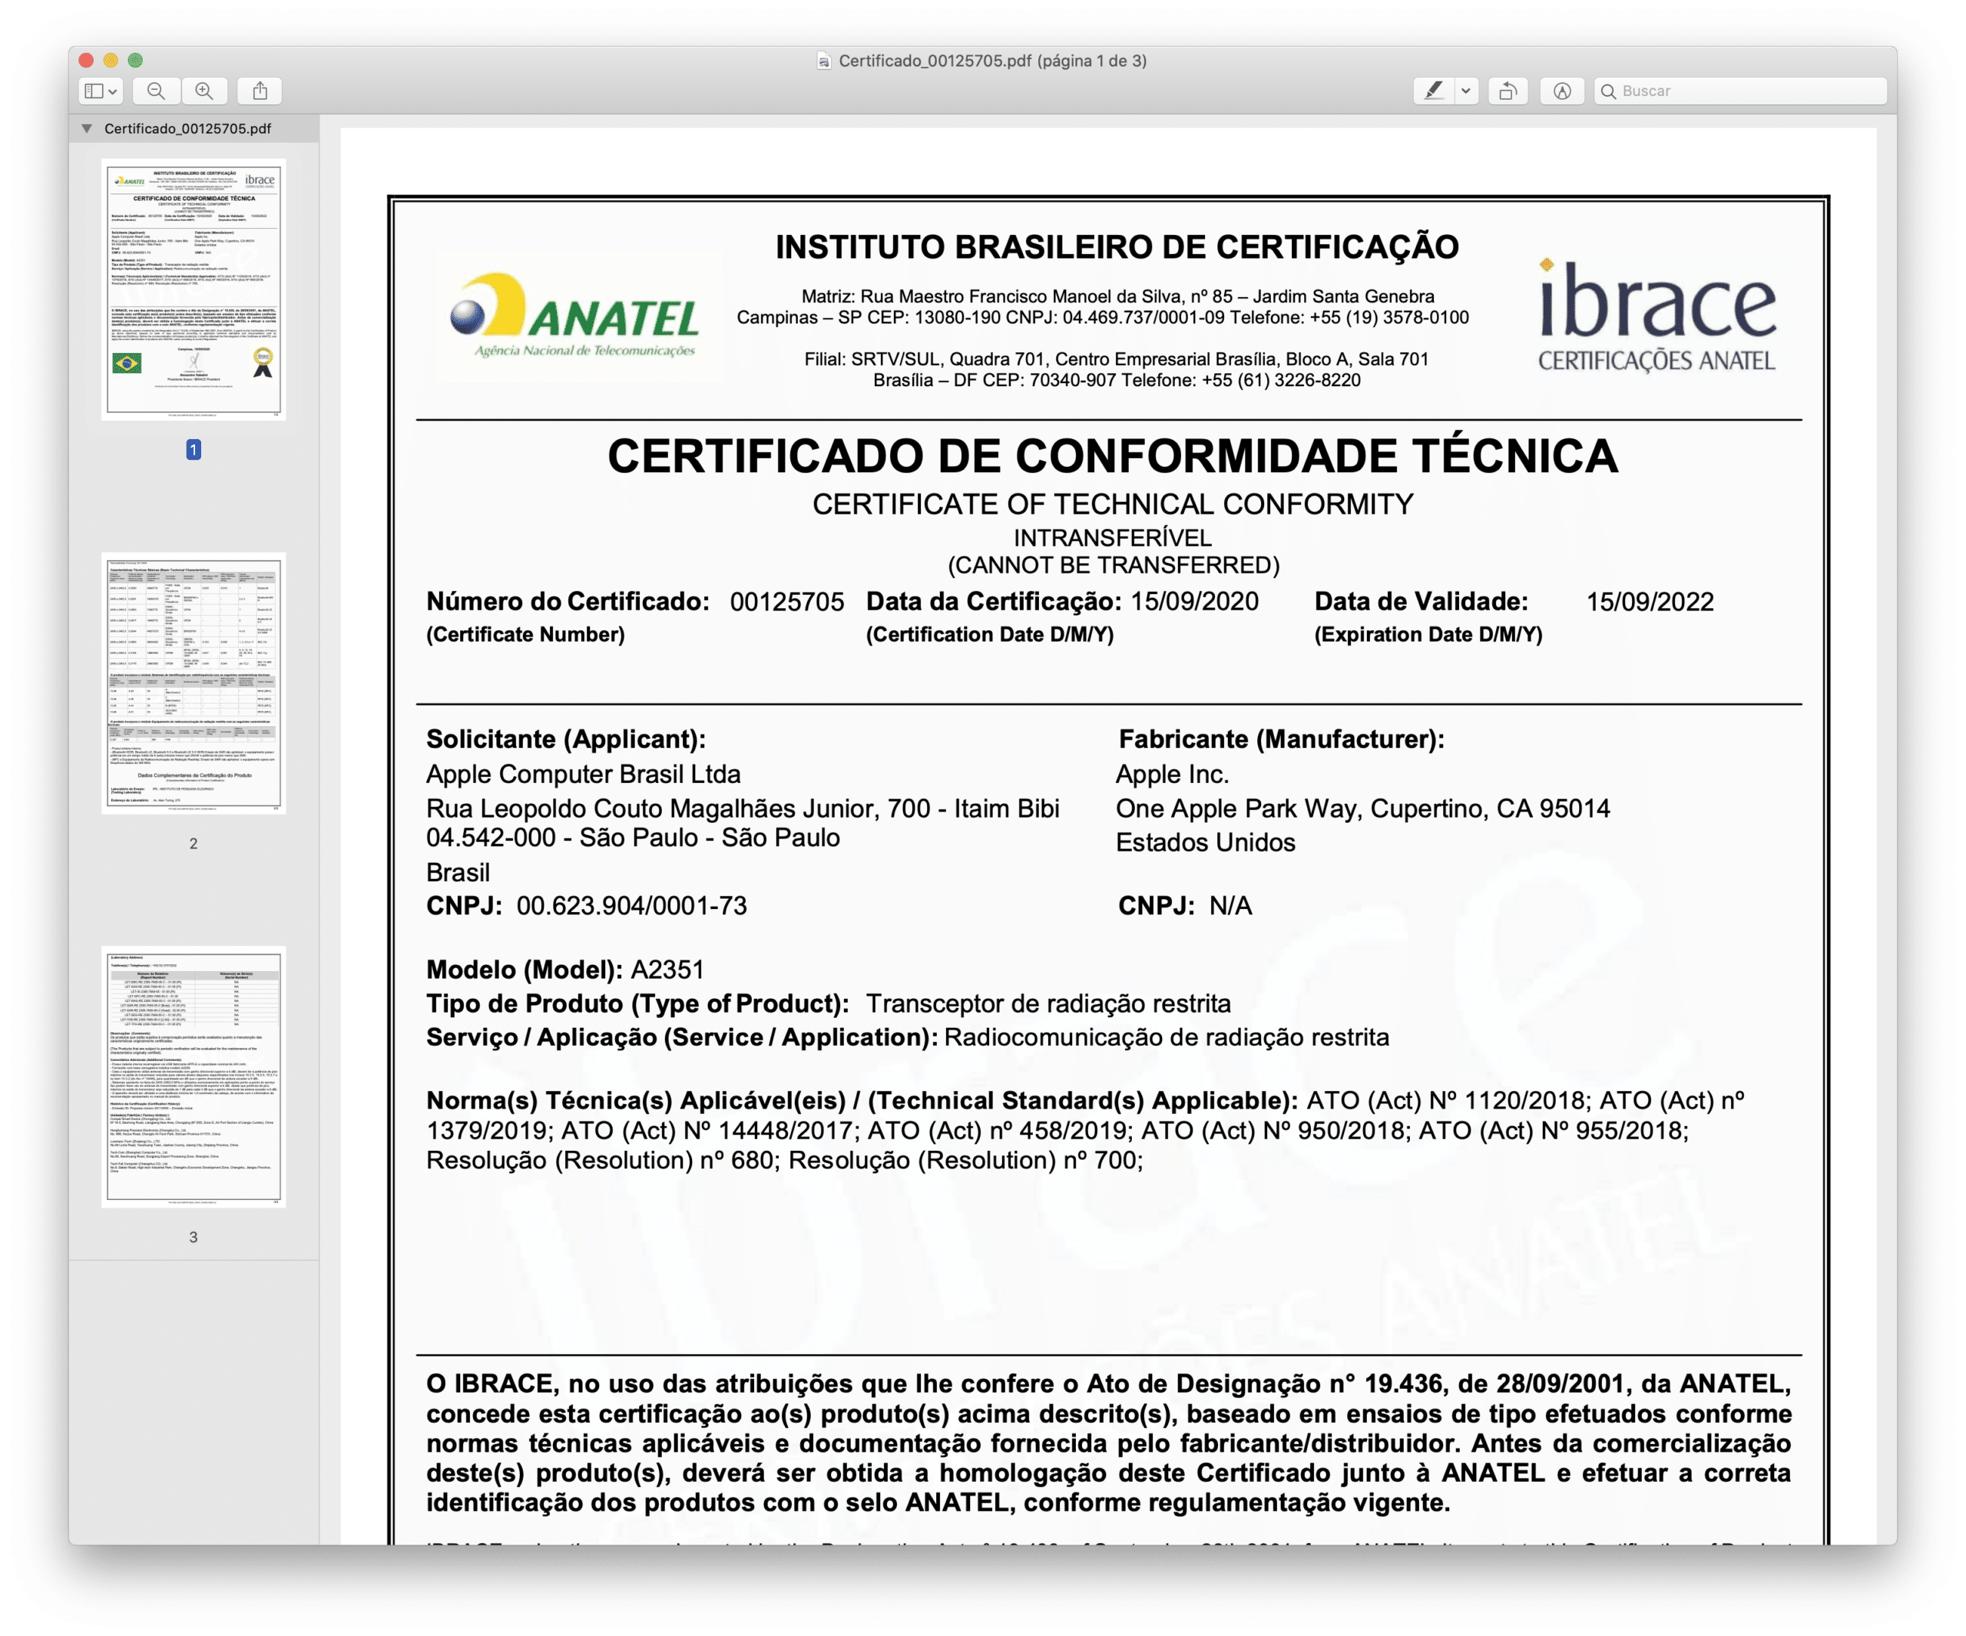This screenshot has width=1966, height=1636.
Task: Focus the Buscar search field
Action: [x=1740, y=91]
